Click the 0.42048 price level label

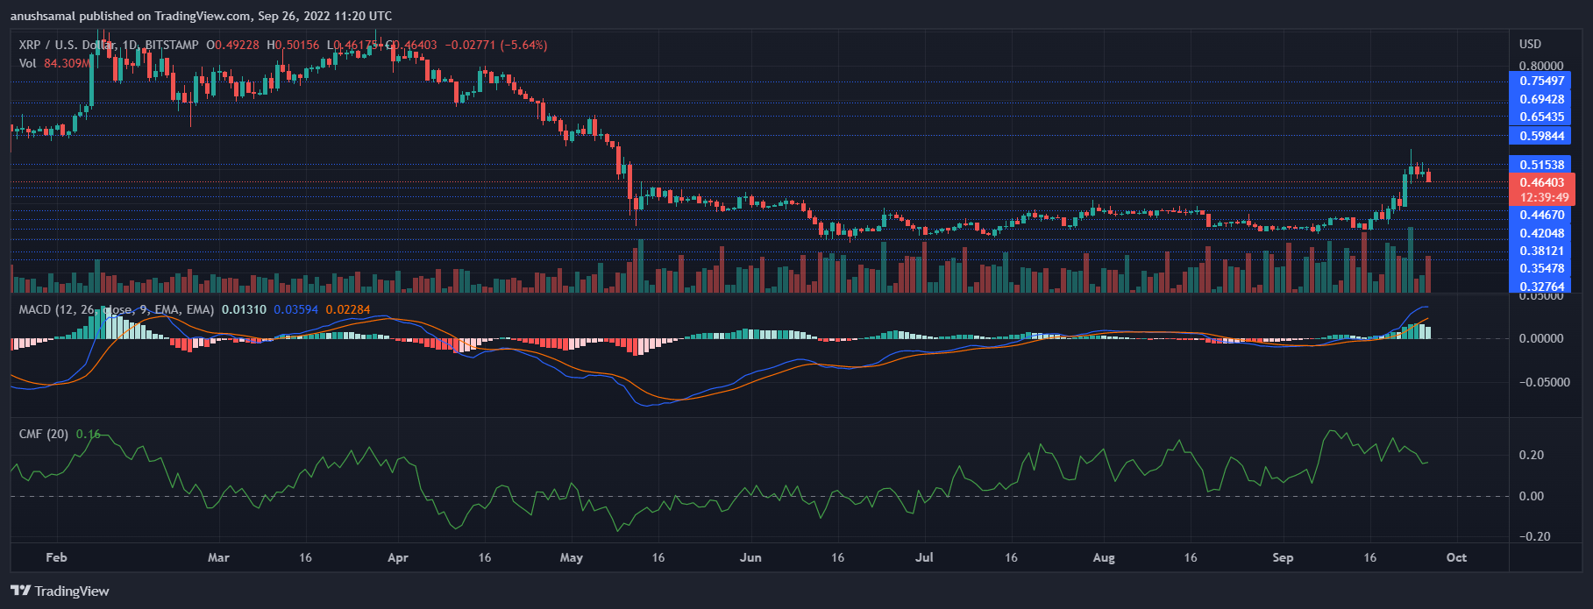coord(1540,233)
